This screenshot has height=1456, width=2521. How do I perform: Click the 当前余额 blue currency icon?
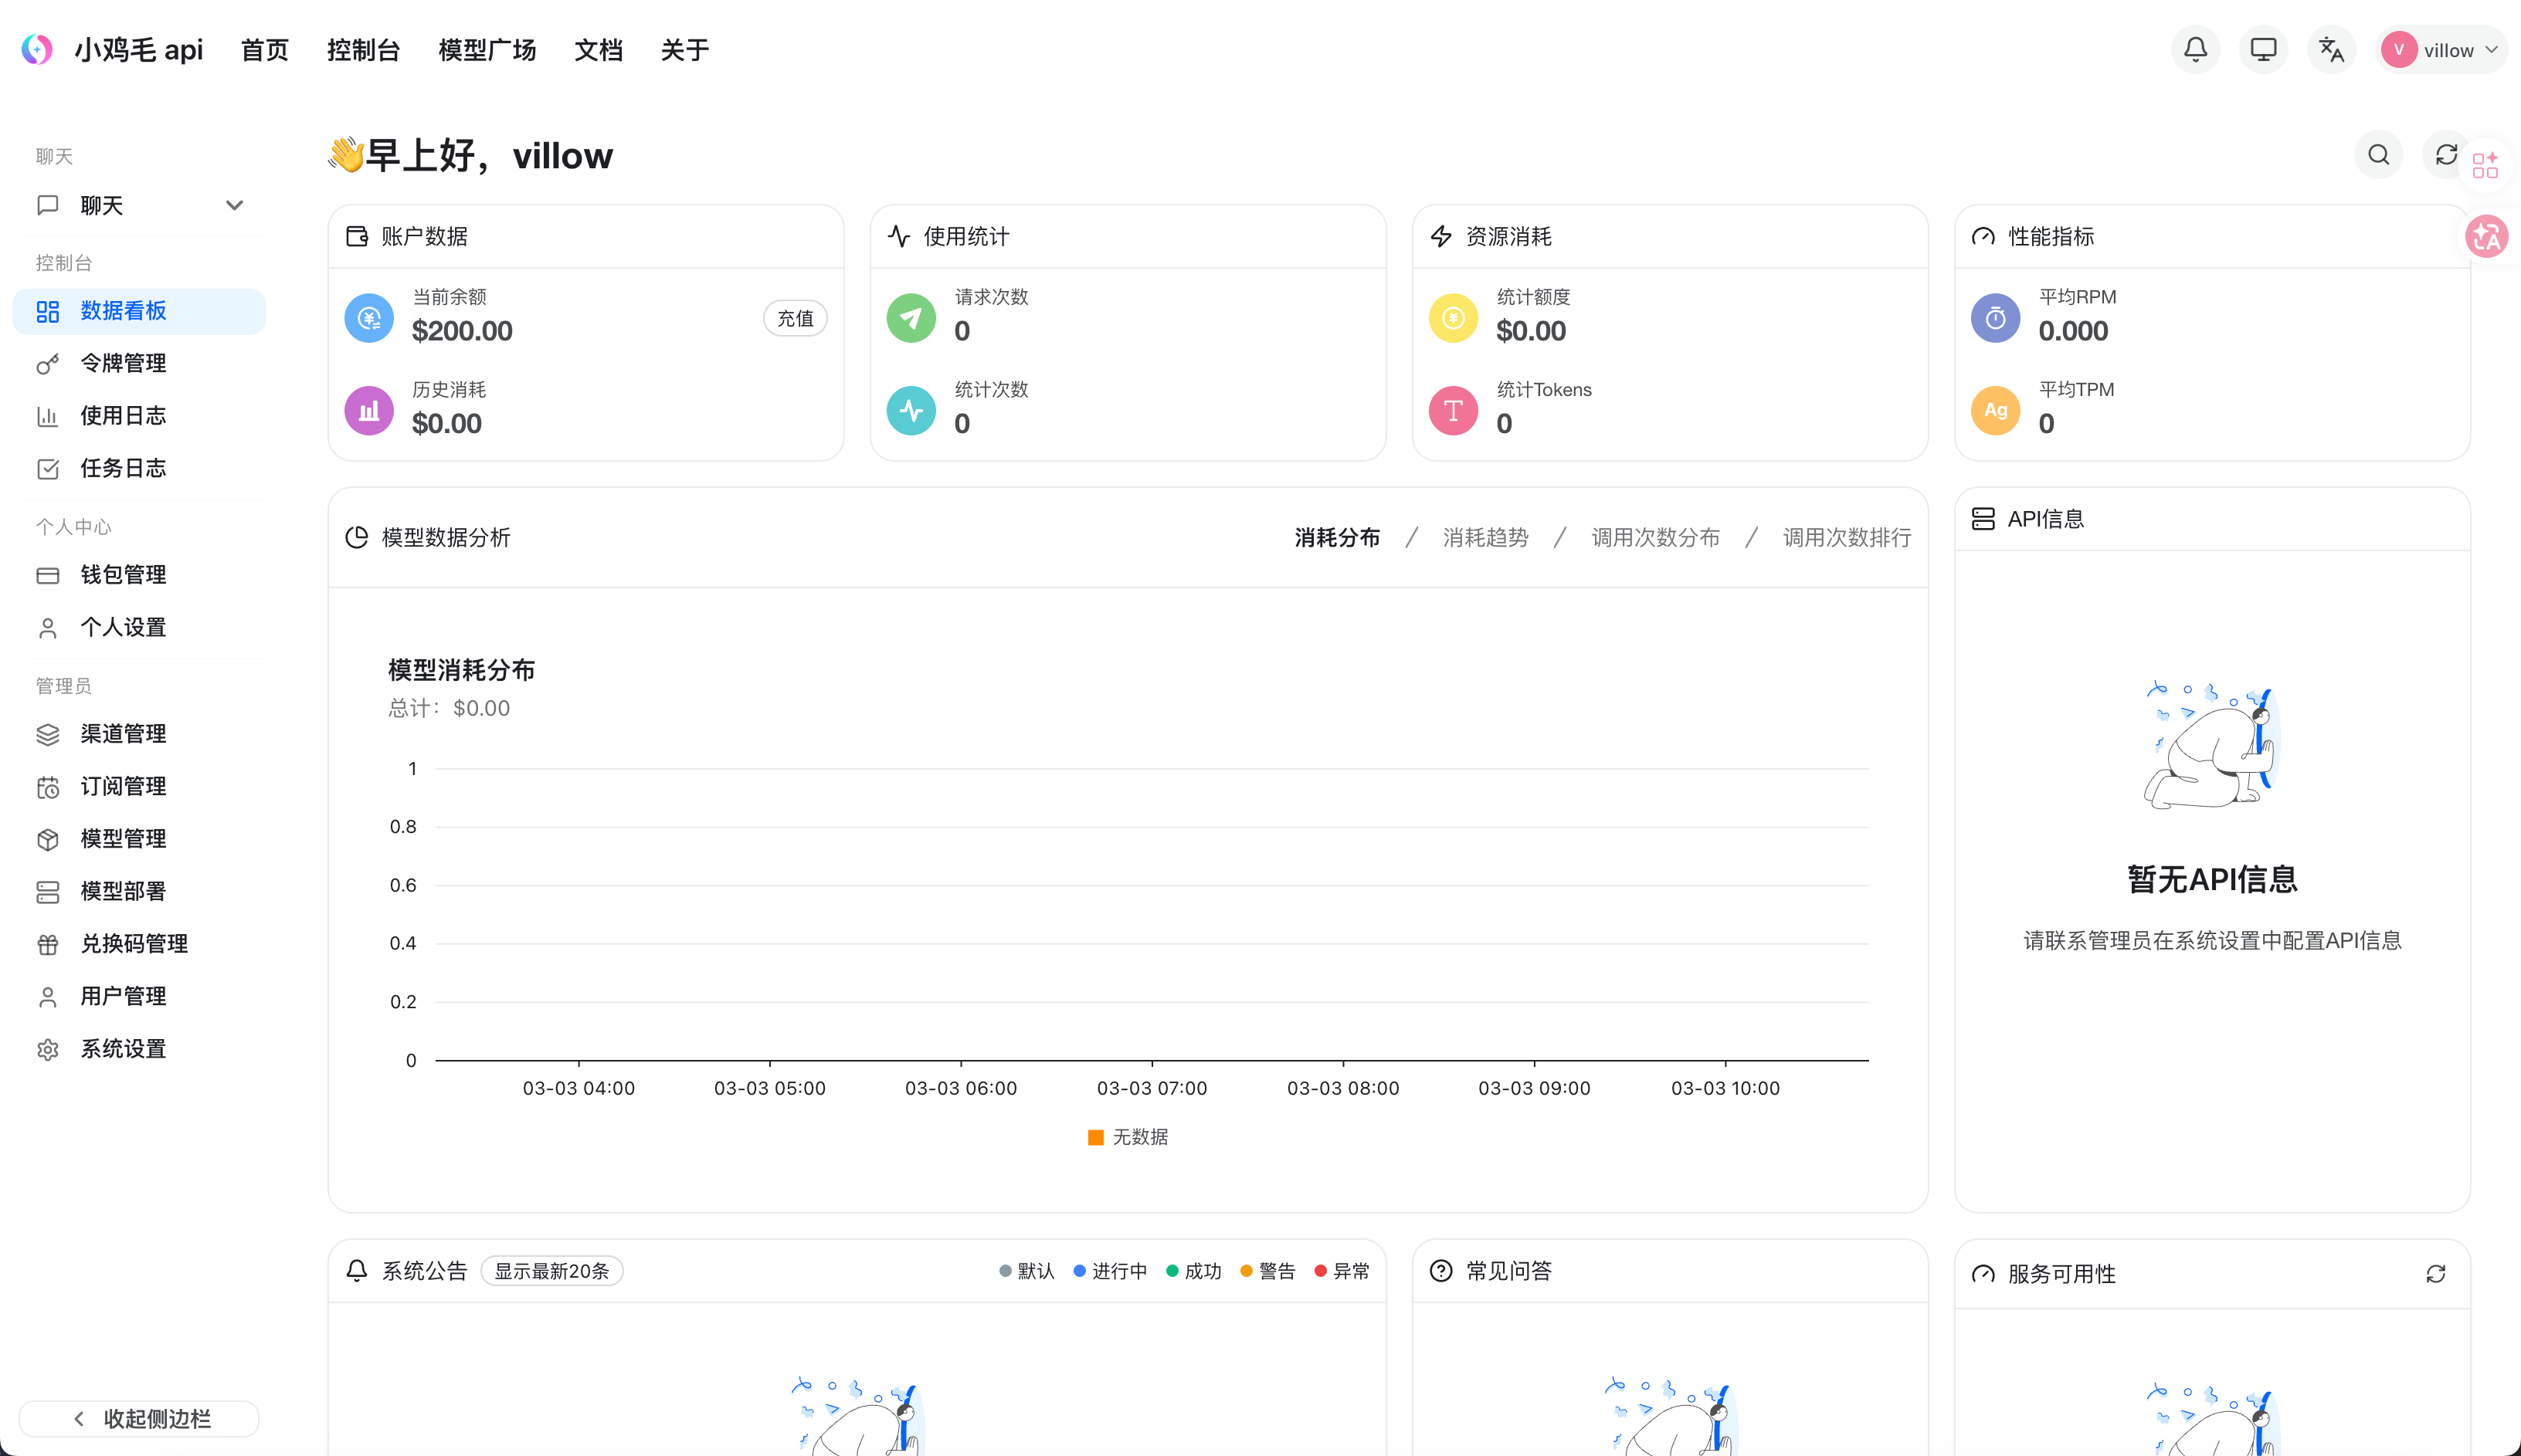pos(369,318)
